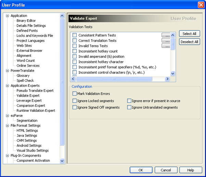Check Correct Translation Tests
Screen dimensions: 206x177
75,40
